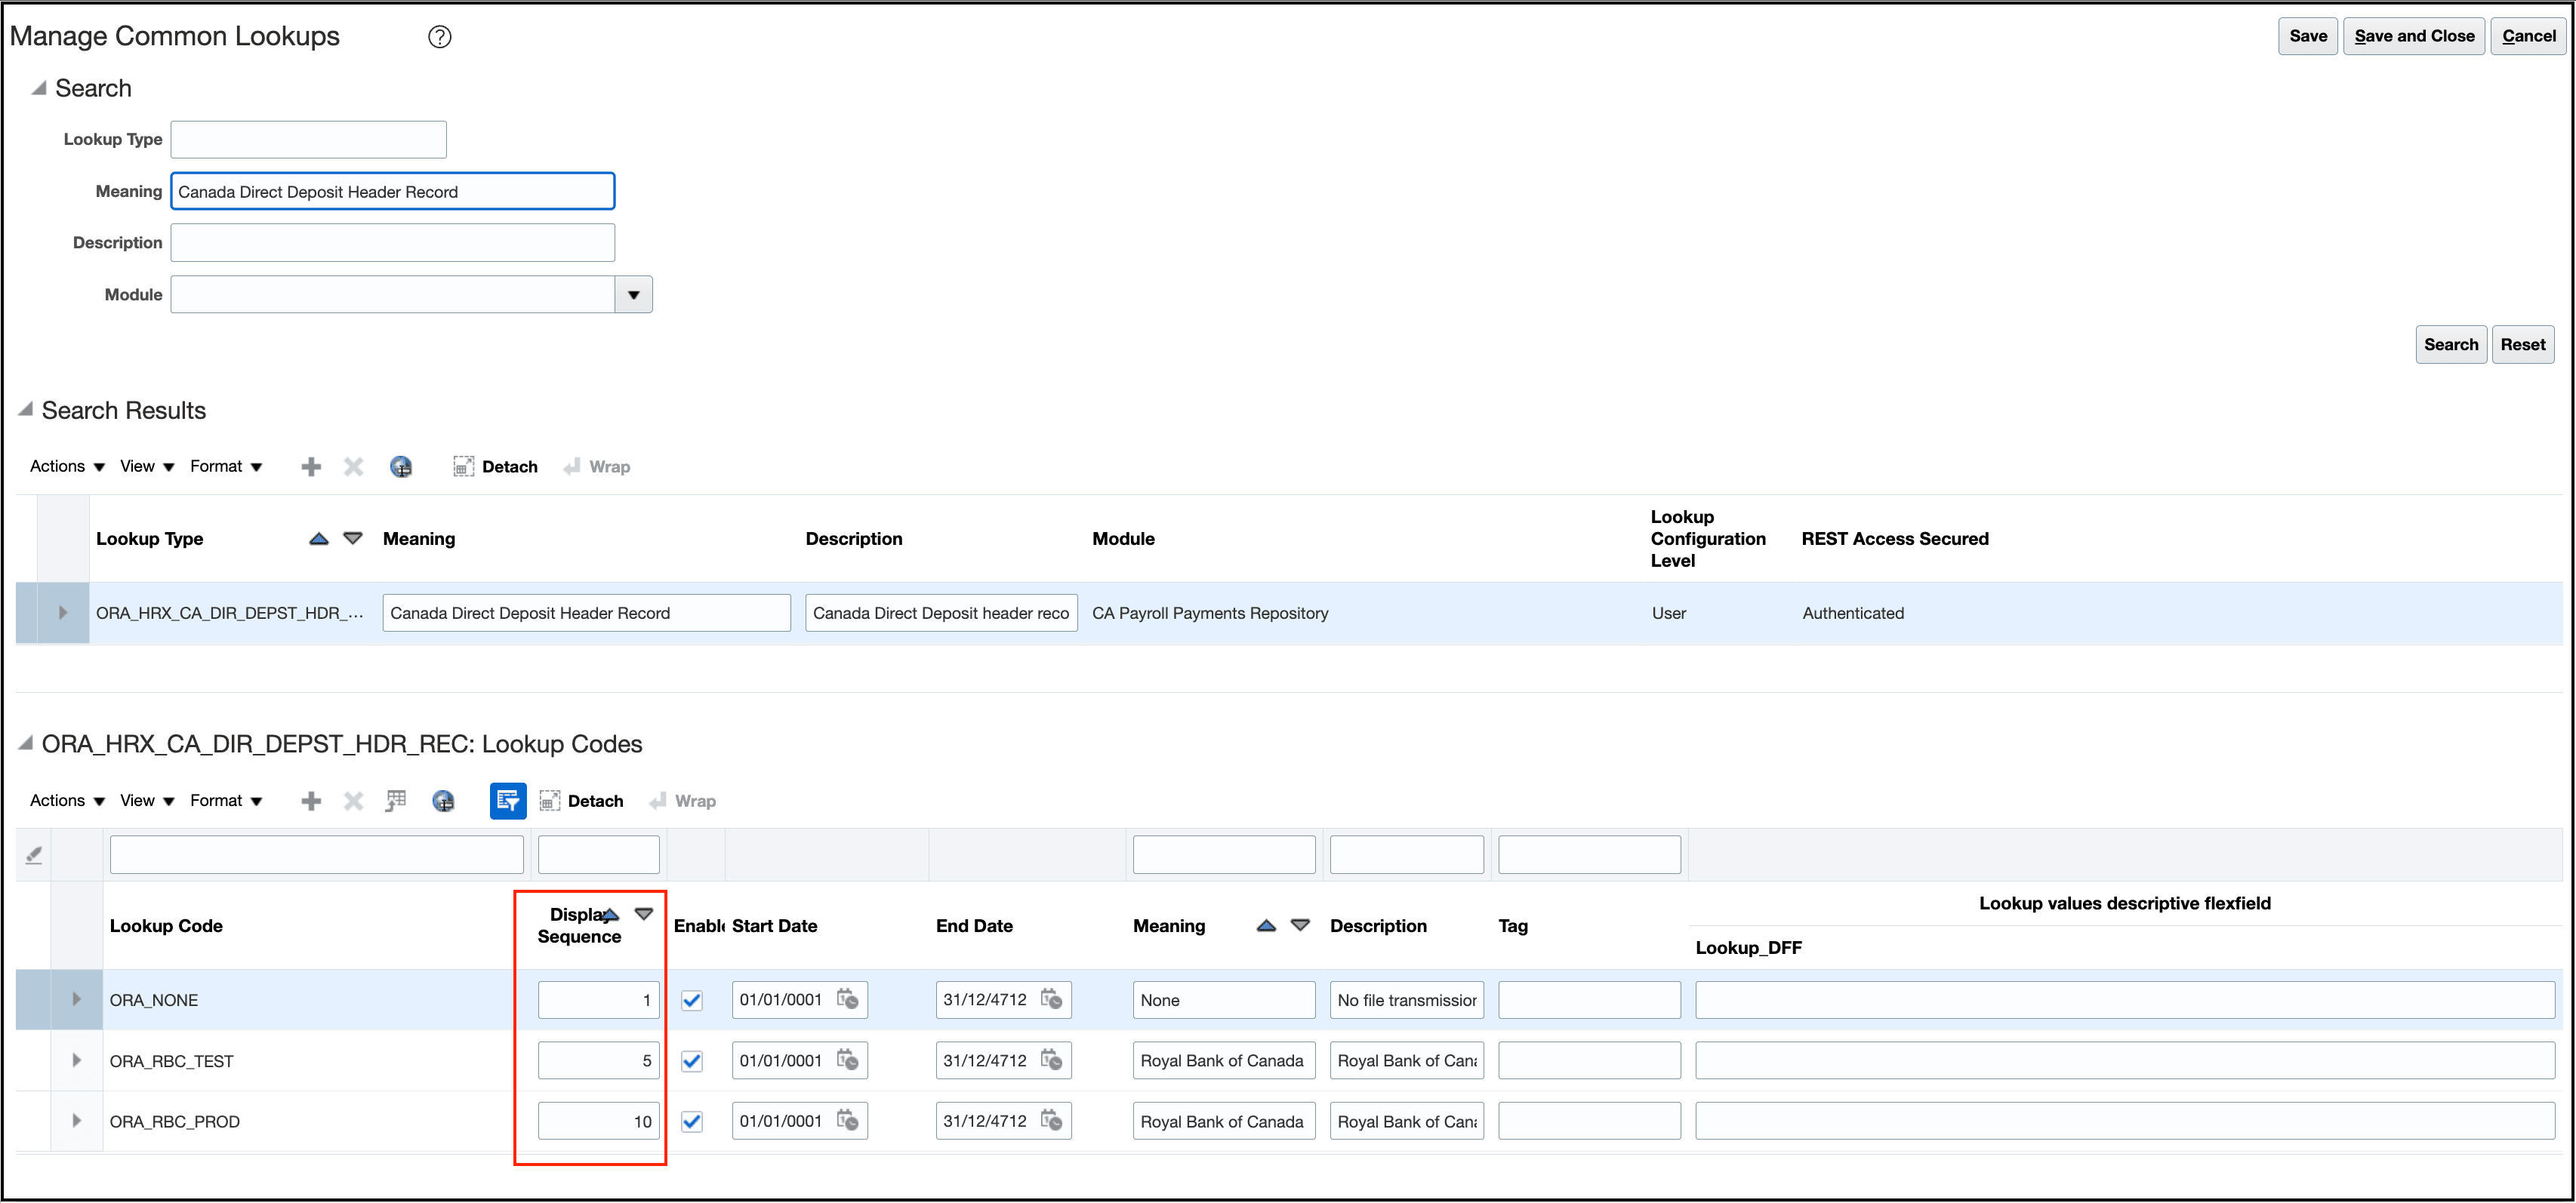Add new row in Search Results toolbar
The image size is (2576, 1203).
click(311, 467)
